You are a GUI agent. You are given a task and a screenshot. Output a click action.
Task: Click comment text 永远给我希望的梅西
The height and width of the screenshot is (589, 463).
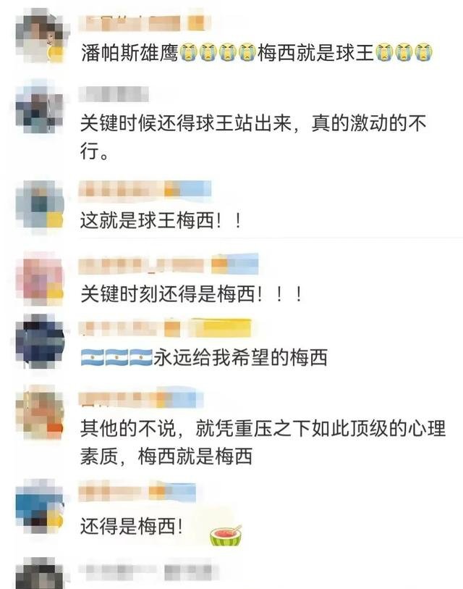coord(240,357)
